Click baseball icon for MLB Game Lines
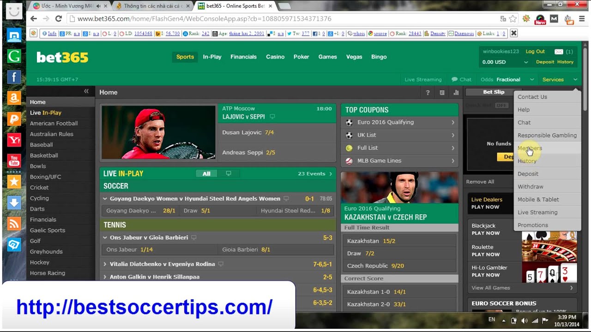The image size is (591, 332). pos(349,161)
